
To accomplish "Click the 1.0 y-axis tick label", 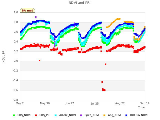I will (x=16, y=12).
